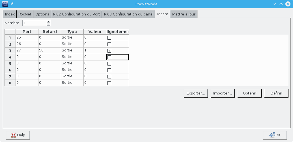Viewport: 293px width, 142px height.
Task: Open Pi02 Configuration du Port tab
Action: [x=77, y=14]
